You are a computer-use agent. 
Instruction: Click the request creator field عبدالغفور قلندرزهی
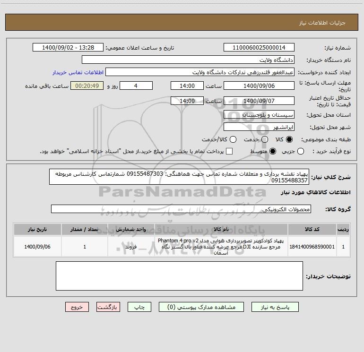pos(200,72)
